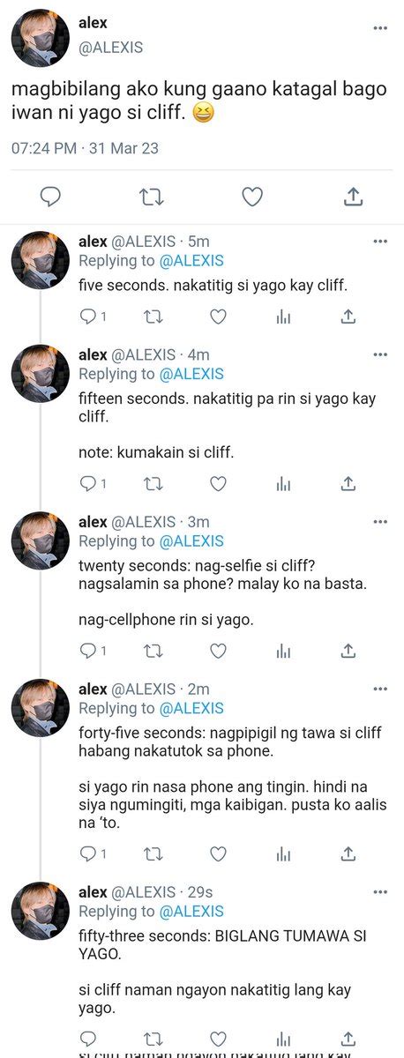Open more options on the 'forty-five seconds' reply
Image resolution: width=404 pixels, height=1058 pixels.
point(380,689)
